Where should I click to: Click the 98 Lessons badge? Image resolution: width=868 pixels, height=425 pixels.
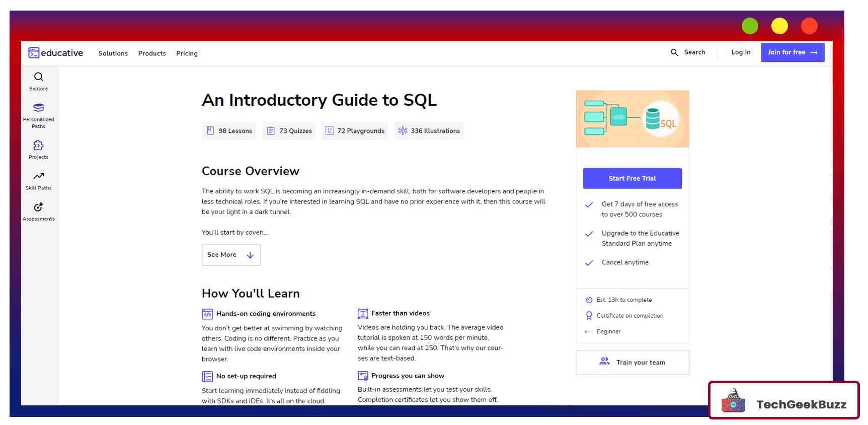tap(229, 131)
